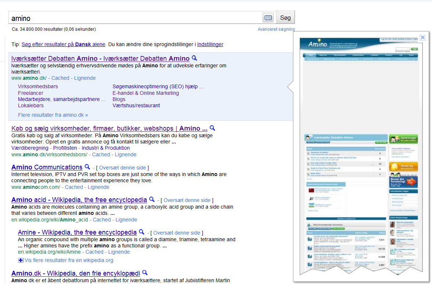Click inside the search field containing amino
The image size is (432, 284).
point(136,18)
